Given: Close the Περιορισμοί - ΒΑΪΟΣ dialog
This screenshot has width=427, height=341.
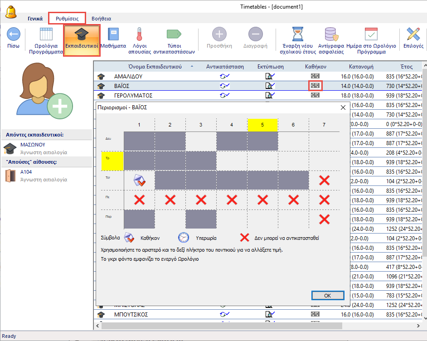Looking at the screenshot, I should tap(343, 107).
